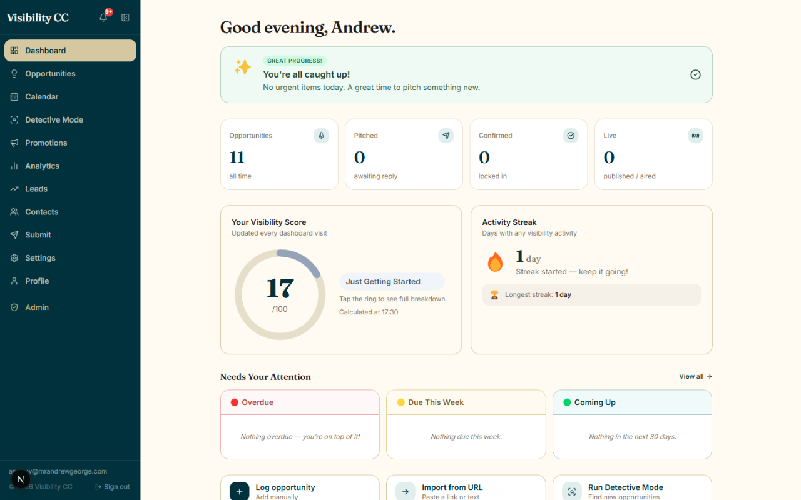Click the Calendar icon in sidebar
801x500 pixels.
(14, 97)
